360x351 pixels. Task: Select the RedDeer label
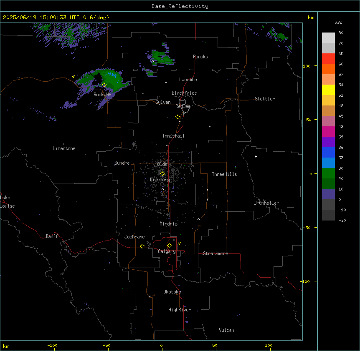[184, 106]
